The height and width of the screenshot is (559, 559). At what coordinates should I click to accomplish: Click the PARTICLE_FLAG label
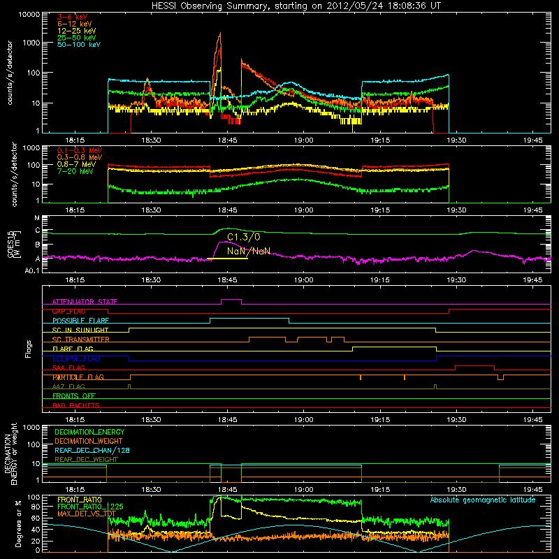[x=78, y=377]
